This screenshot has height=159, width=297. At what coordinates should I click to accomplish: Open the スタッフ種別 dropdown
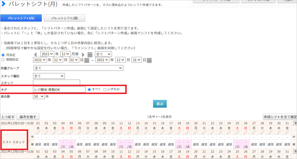coord(49,76)
